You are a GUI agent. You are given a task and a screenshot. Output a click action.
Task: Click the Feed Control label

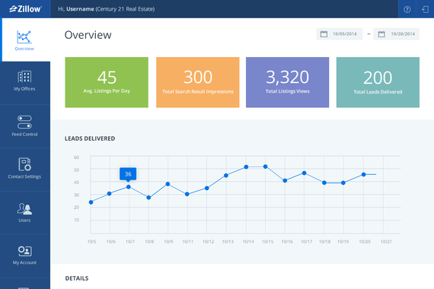click(24, 135)
